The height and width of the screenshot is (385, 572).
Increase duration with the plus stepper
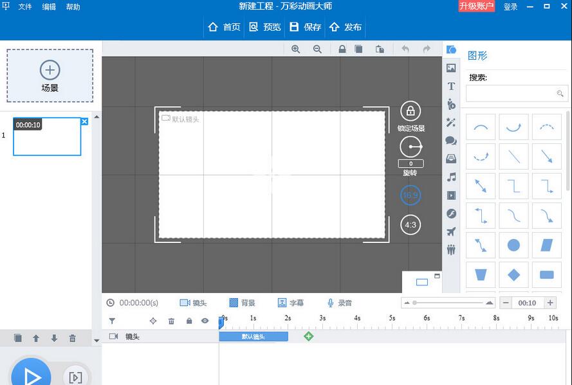point(550,303)
